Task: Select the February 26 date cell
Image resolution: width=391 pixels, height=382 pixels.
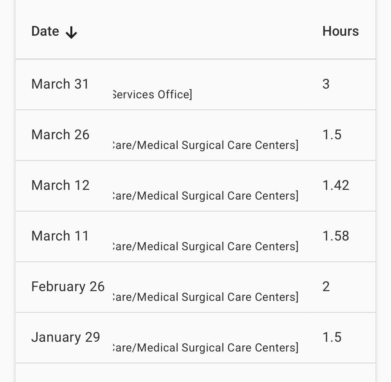Action: [68, 287]
